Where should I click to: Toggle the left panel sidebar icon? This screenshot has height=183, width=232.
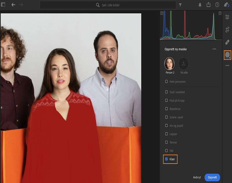pyautogui.click(x=3, y=5)
